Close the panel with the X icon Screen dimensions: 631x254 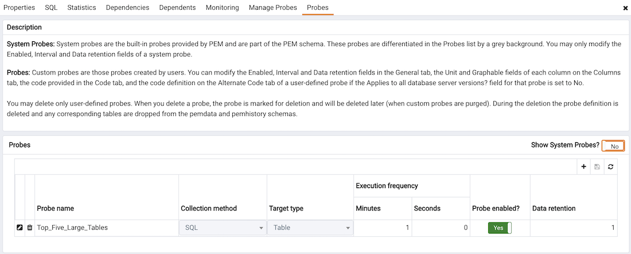pos(625,8)
